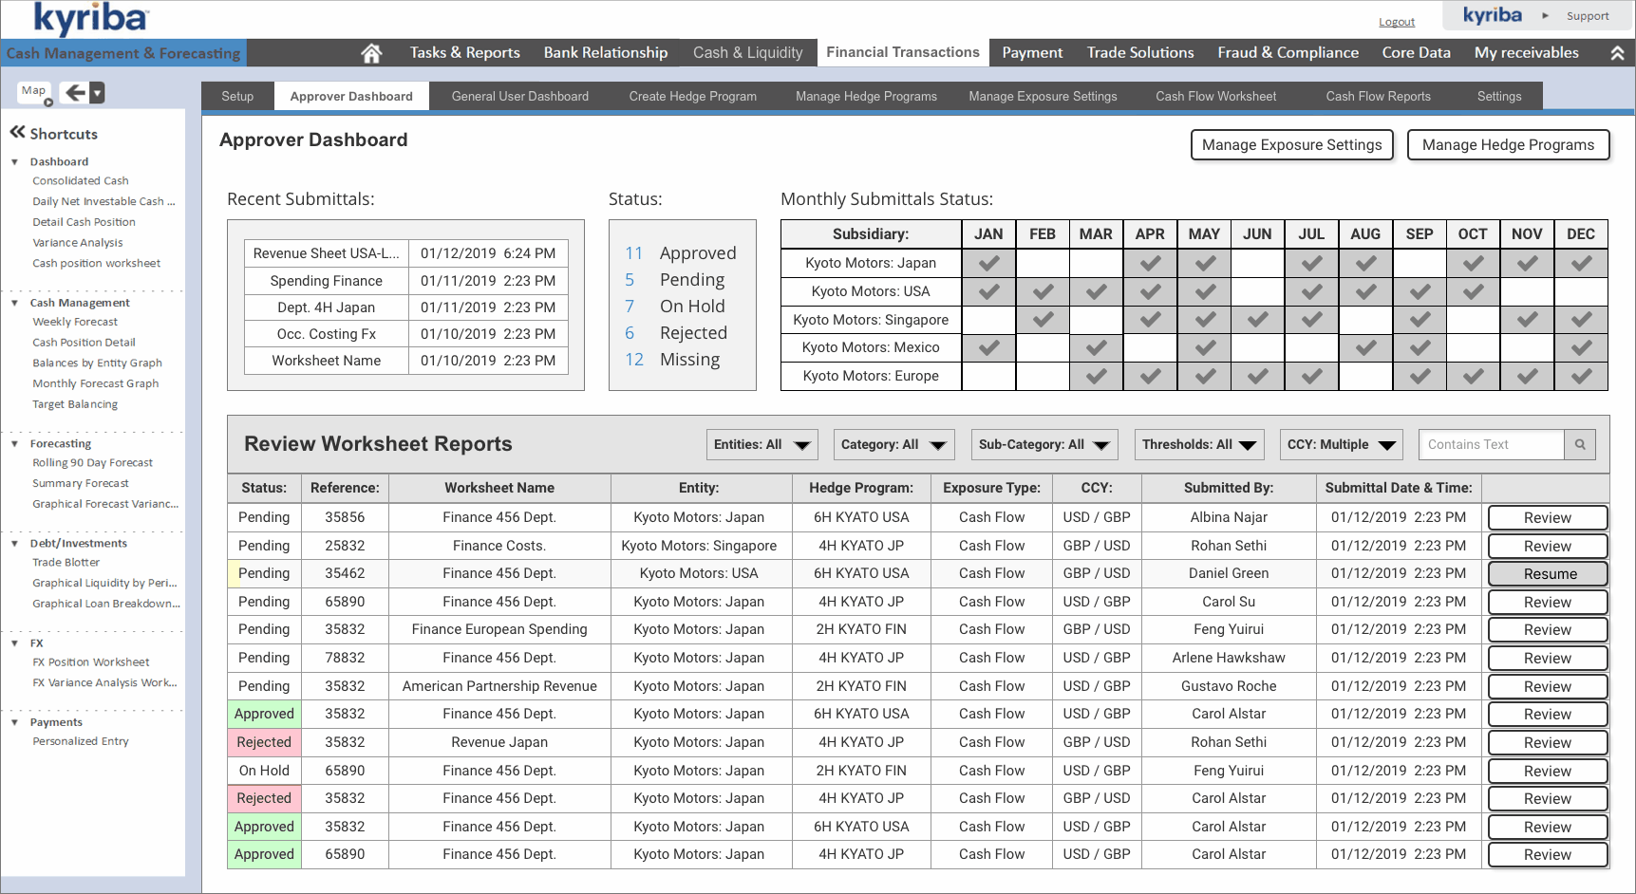Open the back arrow dropdown caret

[x=97, y=93]
